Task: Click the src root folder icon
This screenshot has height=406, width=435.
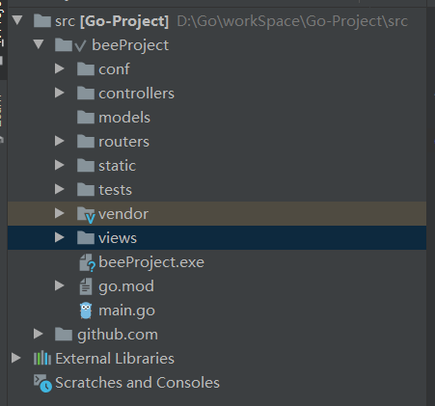Action: 42,21
